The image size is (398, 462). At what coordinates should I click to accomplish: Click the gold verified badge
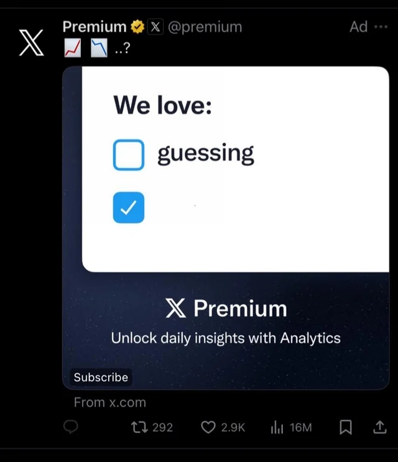(137, 27)
